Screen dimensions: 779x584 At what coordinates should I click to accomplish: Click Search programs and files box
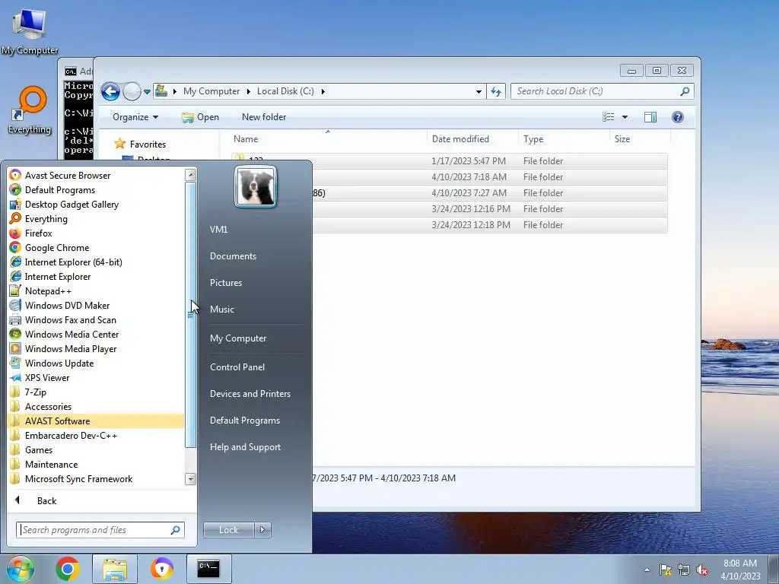click(x=100, y=530)
